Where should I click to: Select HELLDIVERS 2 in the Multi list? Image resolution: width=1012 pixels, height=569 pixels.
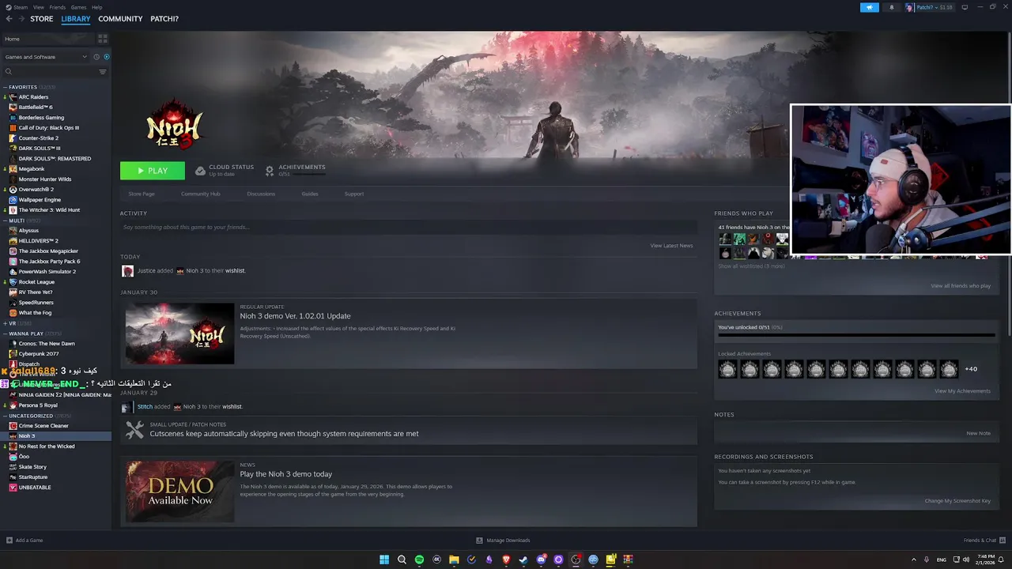[x=38, y=241]
